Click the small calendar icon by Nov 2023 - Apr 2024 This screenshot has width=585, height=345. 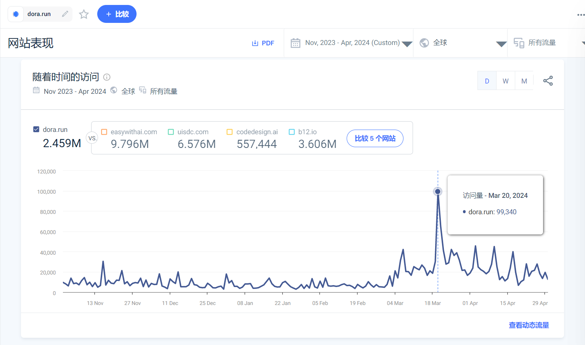(36, 90)
